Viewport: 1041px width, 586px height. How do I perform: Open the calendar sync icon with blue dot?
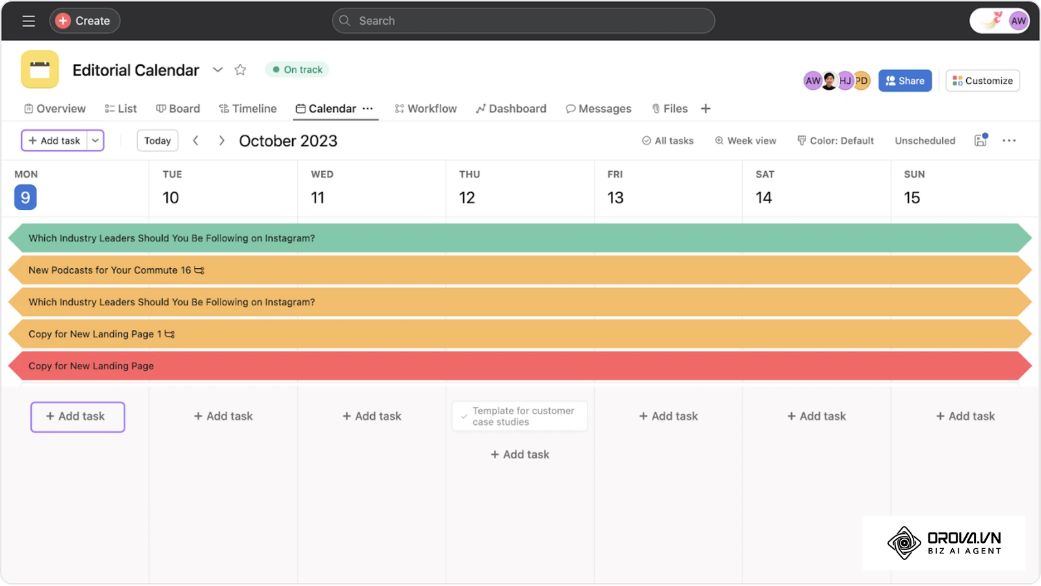pyautogui.click(x=981, y=140)
